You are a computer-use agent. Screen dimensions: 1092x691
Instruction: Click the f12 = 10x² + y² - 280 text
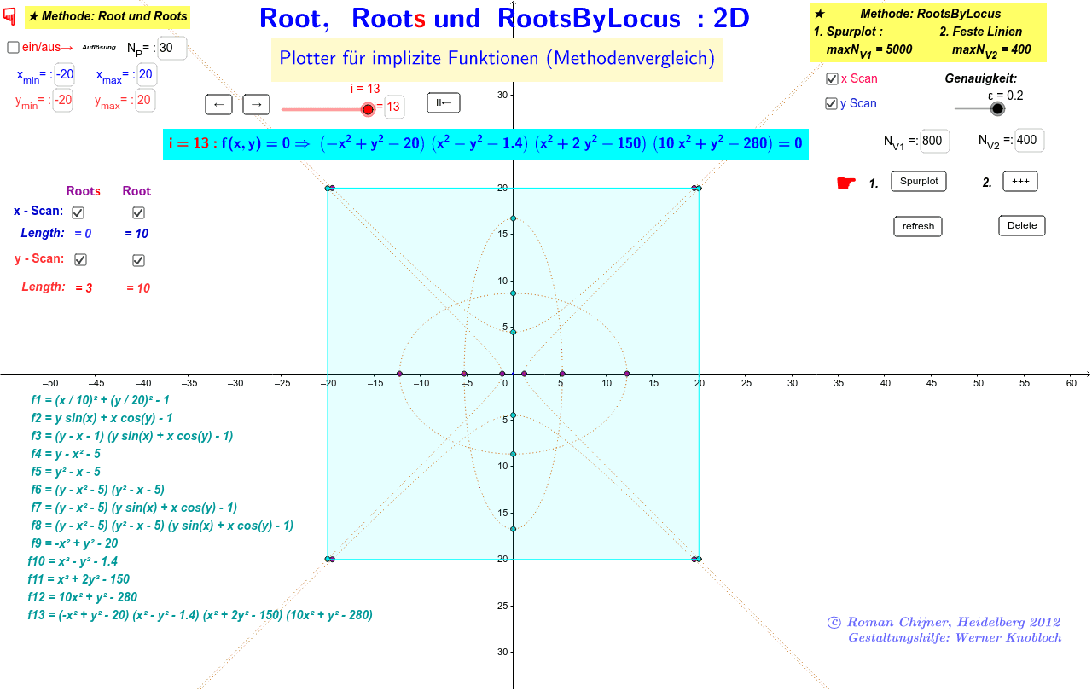point(82,597)
